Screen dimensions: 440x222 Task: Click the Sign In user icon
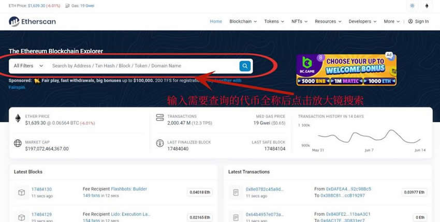point(410,21)
